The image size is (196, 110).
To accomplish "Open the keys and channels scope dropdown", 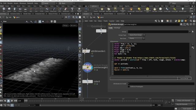I will [x=185, y=101].
